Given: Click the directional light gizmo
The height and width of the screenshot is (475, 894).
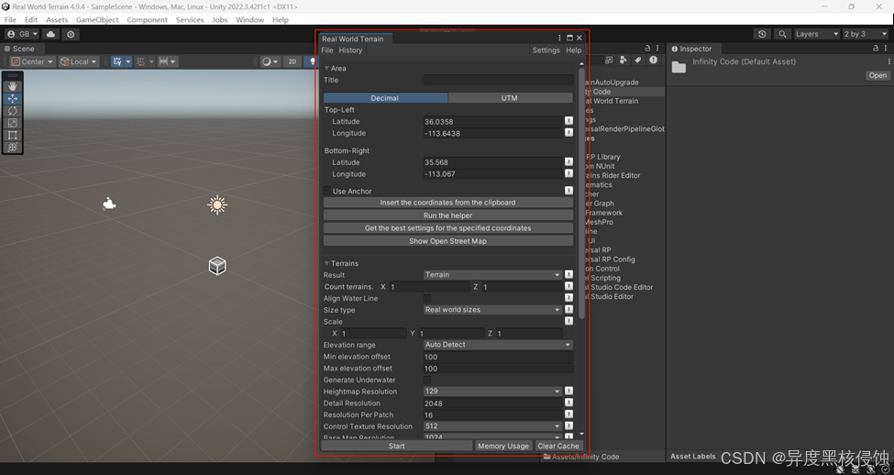Looking at the screenshot, I should point(217,204).
